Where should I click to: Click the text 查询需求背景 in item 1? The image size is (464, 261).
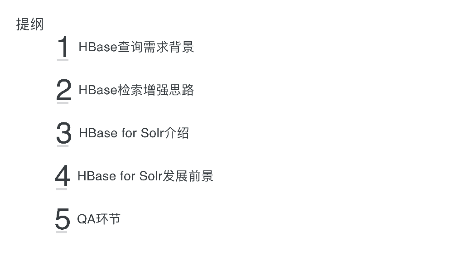[x=156, y=47]
